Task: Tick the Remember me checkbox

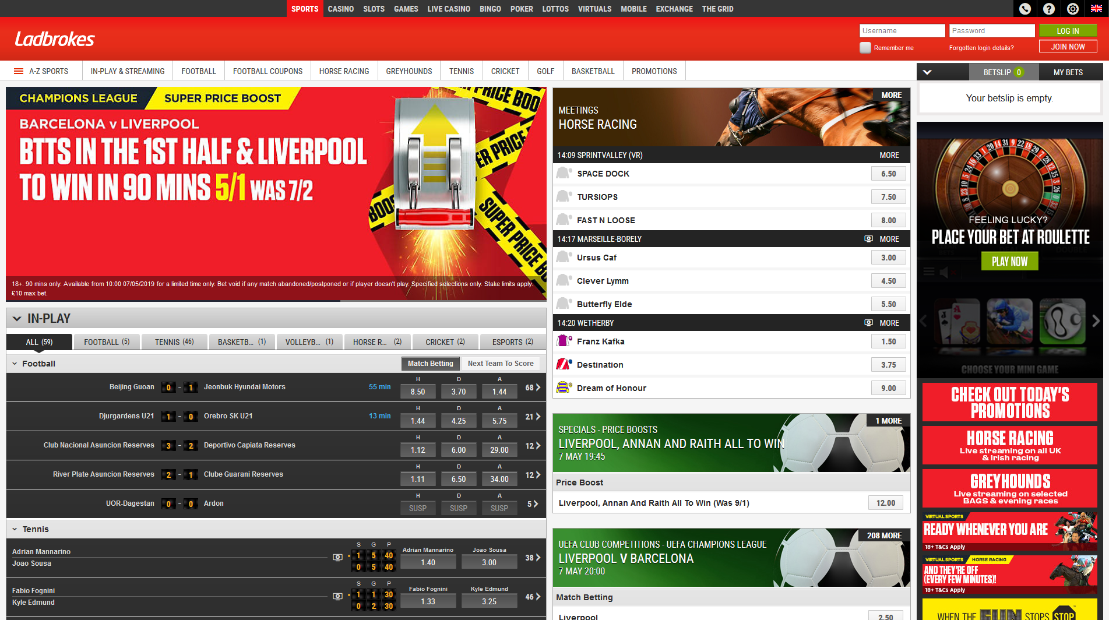Action: [865, 48]
